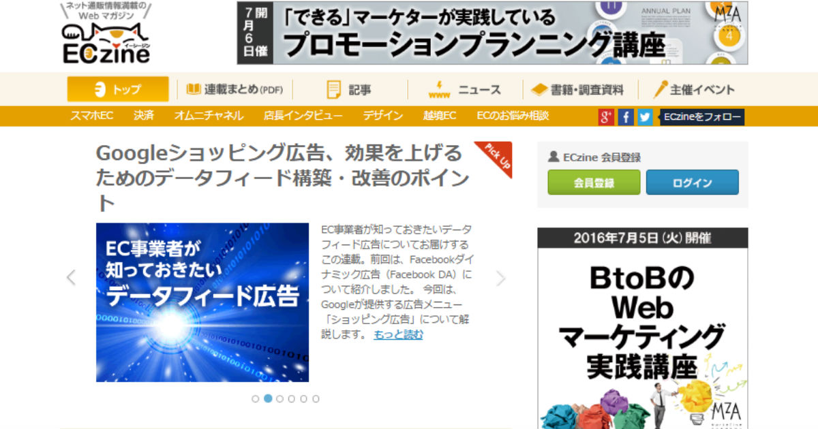The image size is (818, 429).
Task: Open the Twitter bird icon
Action: tap(645, 116)
